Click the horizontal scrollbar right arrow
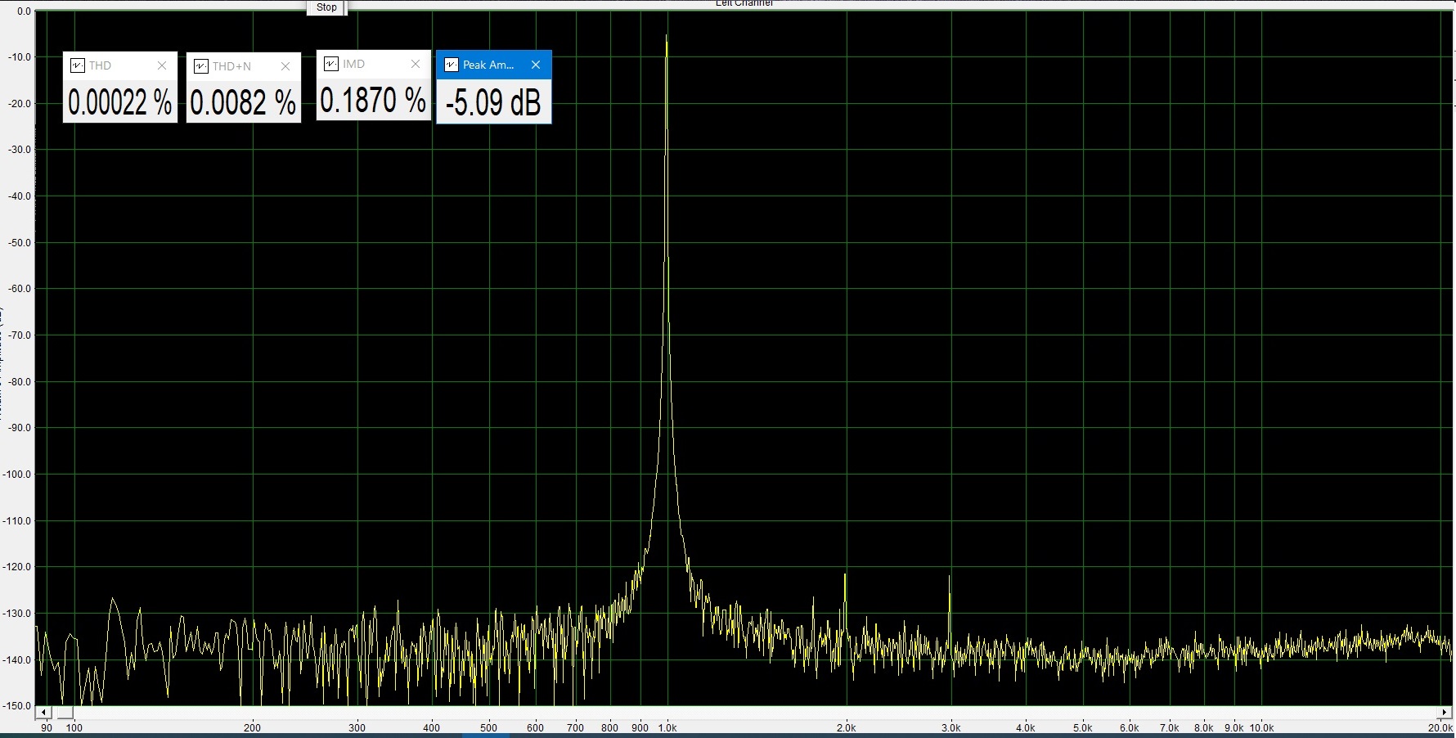This screenshot has height=738, width=1456. (x=1445, y=713)
